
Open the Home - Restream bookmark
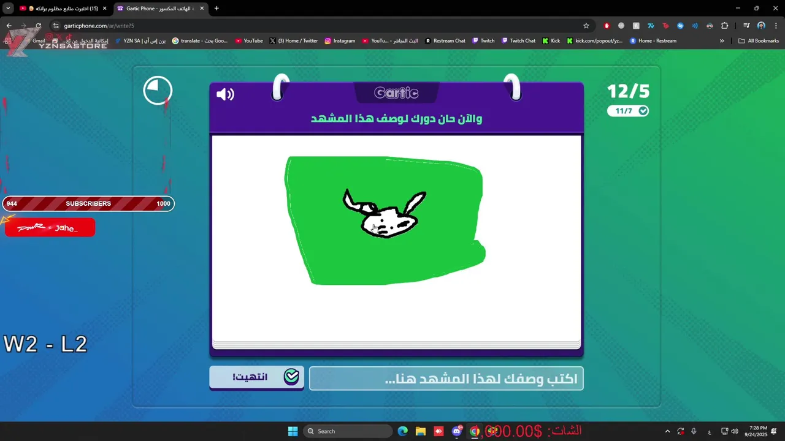point(653,41)
